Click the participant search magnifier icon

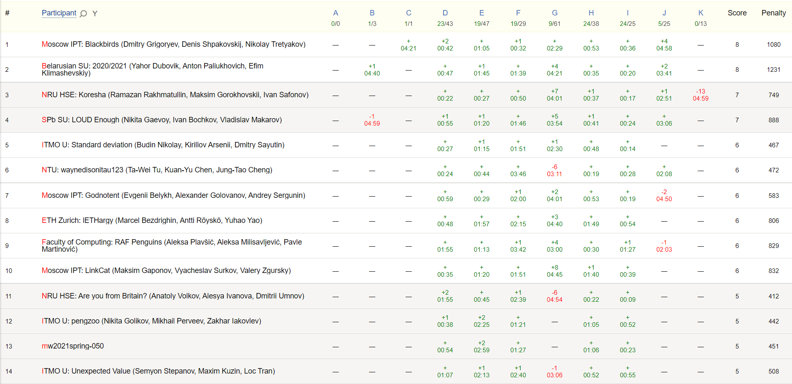tap(83, 14)
